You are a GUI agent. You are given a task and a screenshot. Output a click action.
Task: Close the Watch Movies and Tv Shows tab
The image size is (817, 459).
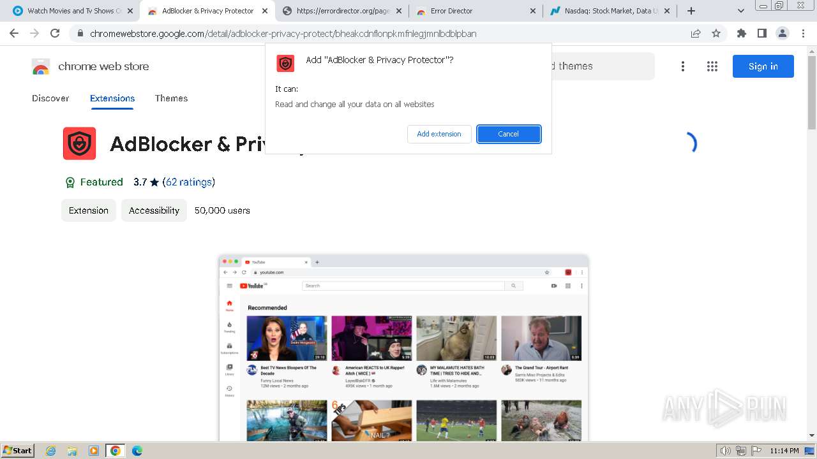point(130,11)
